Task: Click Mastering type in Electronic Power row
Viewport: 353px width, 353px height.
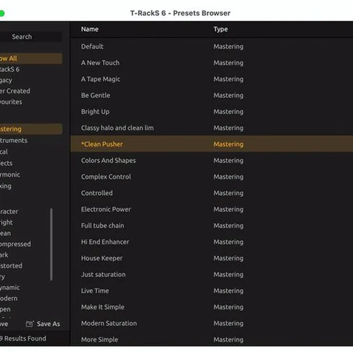Action: coord(228,209)
